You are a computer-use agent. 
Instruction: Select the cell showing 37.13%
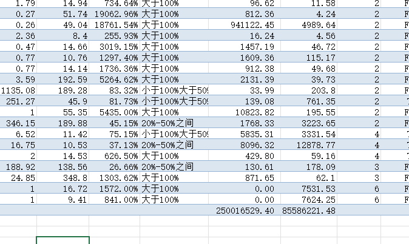115,145
